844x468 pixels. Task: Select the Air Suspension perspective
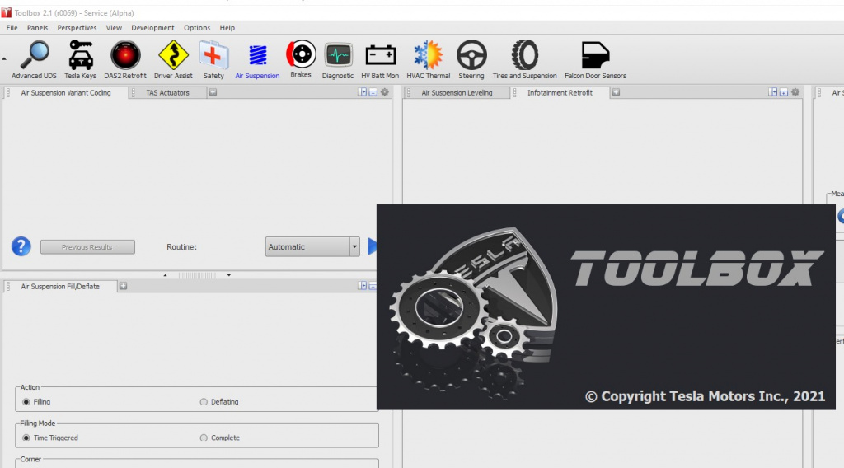257,60
